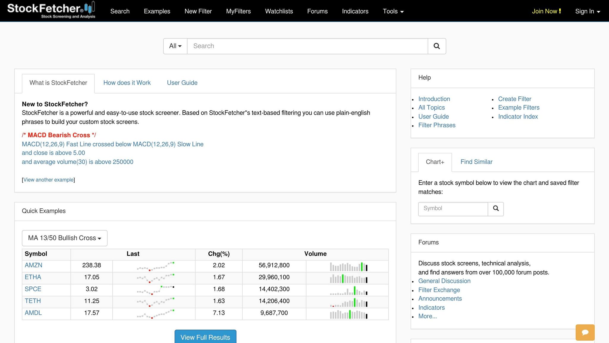Open the All search category dropdown
The width and height of the screenshot is (609, 343).
(x=175, y=46)
